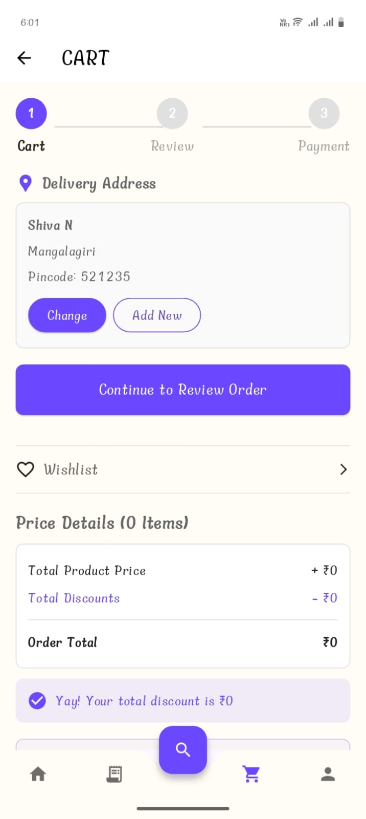Select the shopping cart icon
The width and height of the screenshot is (366, 819).
pyautogui.click(x=251, y=774)
